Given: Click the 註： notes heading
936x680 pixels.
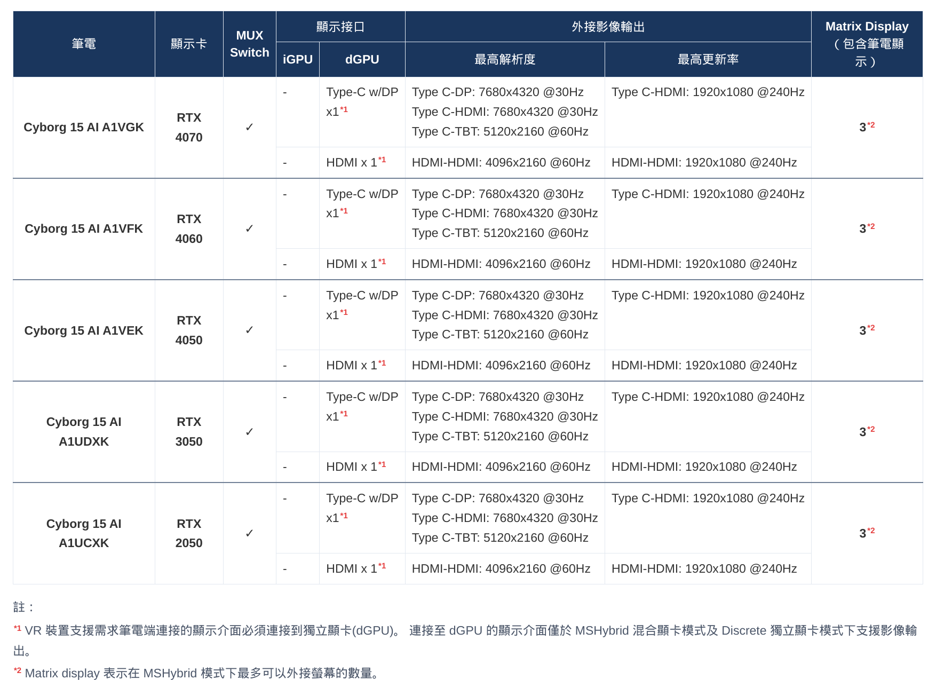Looking at the screenshot, I should click(24, 607).
